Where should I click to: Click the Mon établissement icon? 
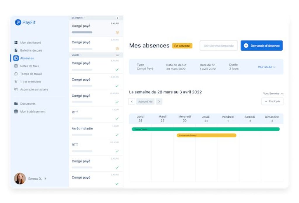pyautogui.click(x=16, y=111)
